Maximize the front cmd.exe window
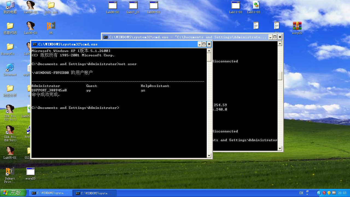Viewport: 350px width, 197px height. (204, 44)
